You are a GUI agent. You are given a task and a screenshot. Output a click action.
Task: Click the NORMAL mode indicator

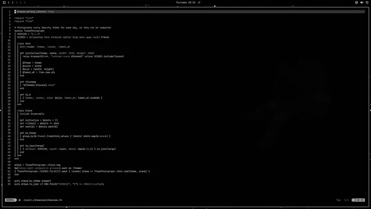coord(10,200)
